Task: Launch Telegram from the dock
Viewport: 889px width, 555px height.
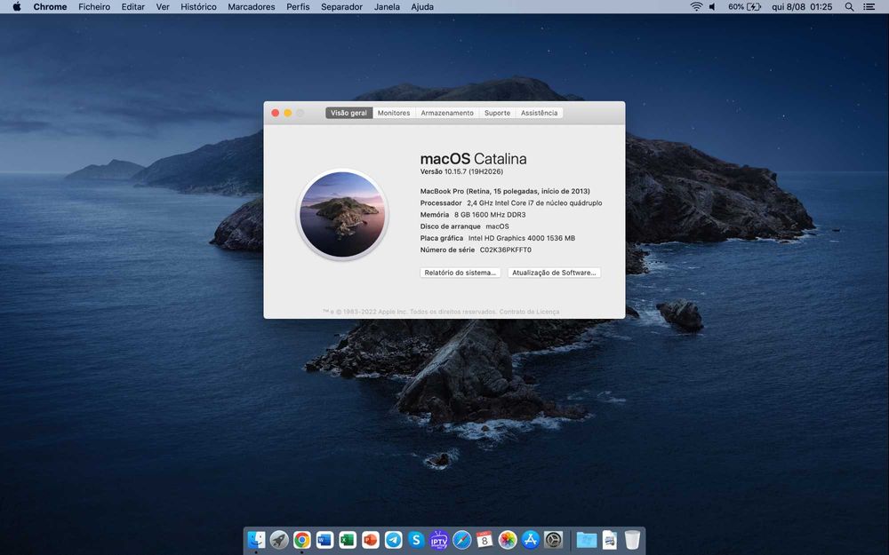Action: (x=394, y=540)
